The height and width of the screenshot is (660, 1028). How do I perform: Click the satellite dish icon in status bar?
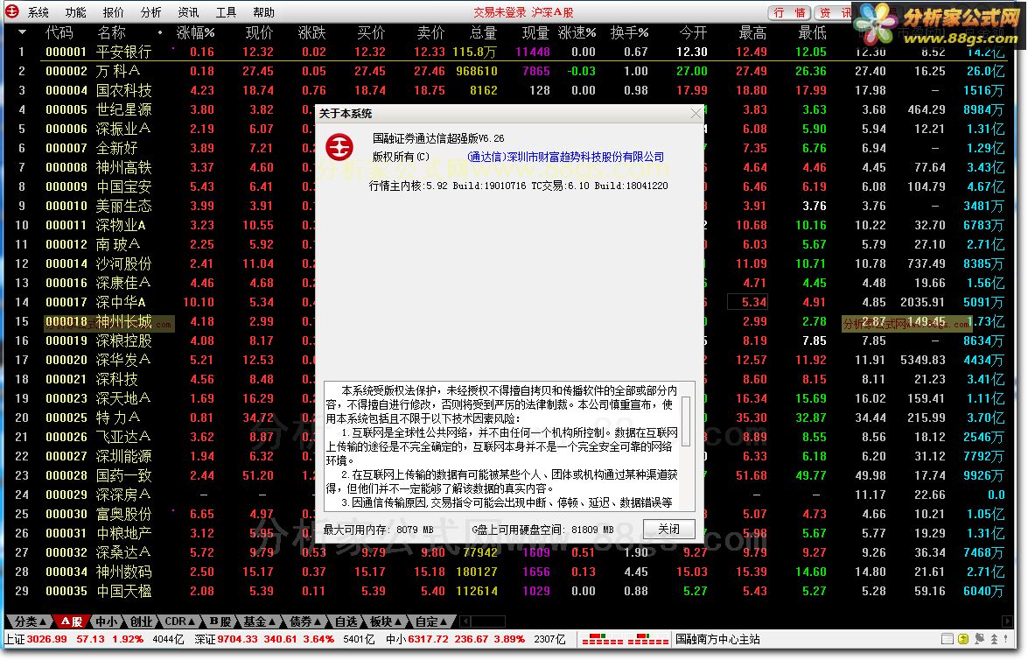point(980,639)
